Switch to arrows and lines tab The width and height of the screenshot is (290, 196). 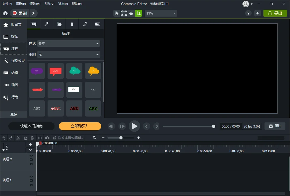[x=46, y=24]
